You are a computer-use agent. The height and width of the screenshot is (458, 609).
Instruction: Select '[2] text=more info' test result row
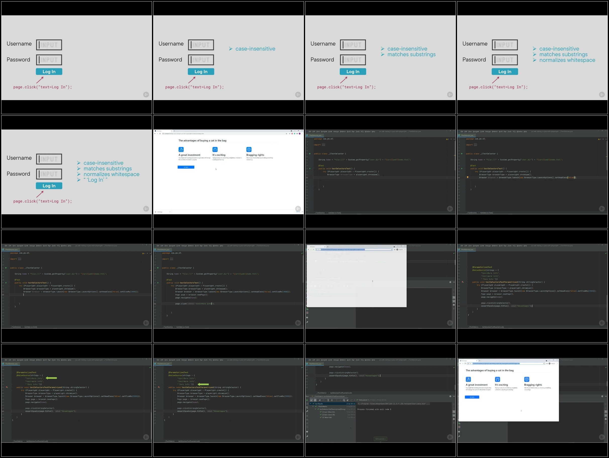(x=328, y=415)
